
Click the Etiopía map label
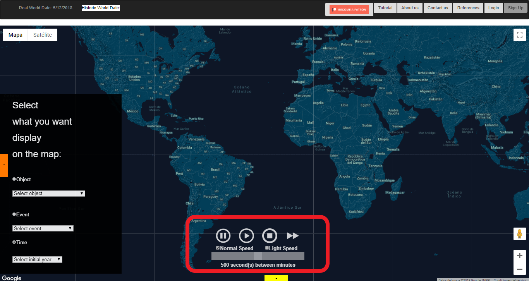(x=383, y=139)
